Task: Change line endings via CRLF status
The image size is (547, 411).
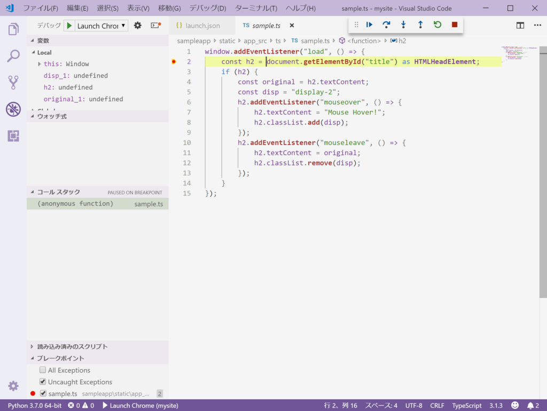Action: (437, 406)
